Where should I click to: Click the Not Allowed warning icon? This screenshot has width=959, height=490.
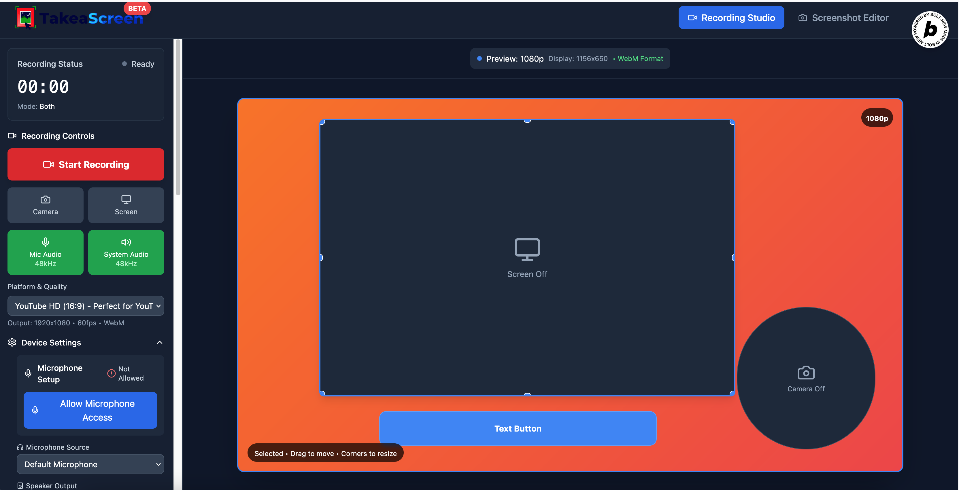111,373
